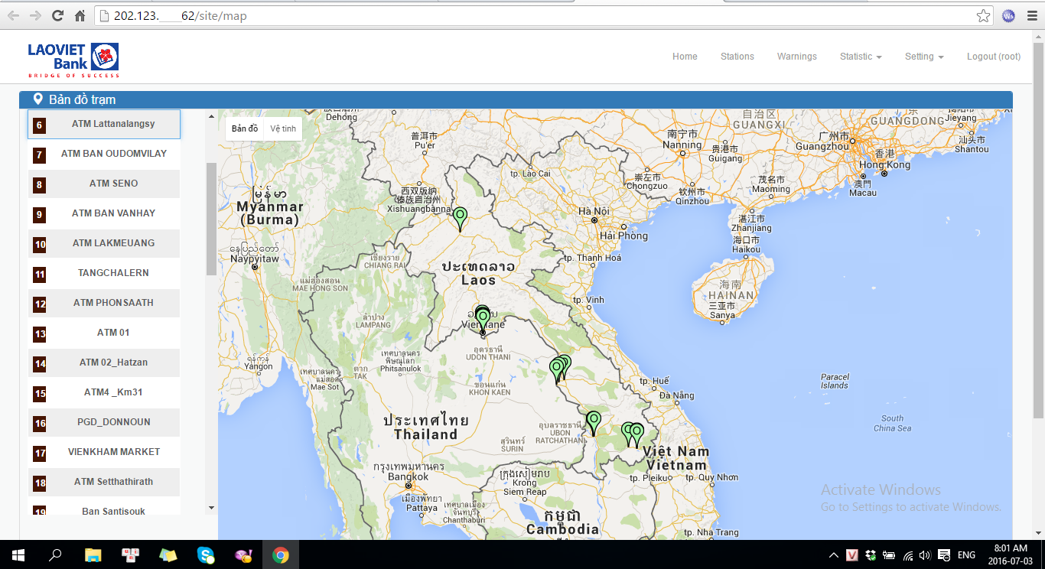Click the LaoViet Bank logo
Screen dimensions: 1045x569
coord(73,60)
